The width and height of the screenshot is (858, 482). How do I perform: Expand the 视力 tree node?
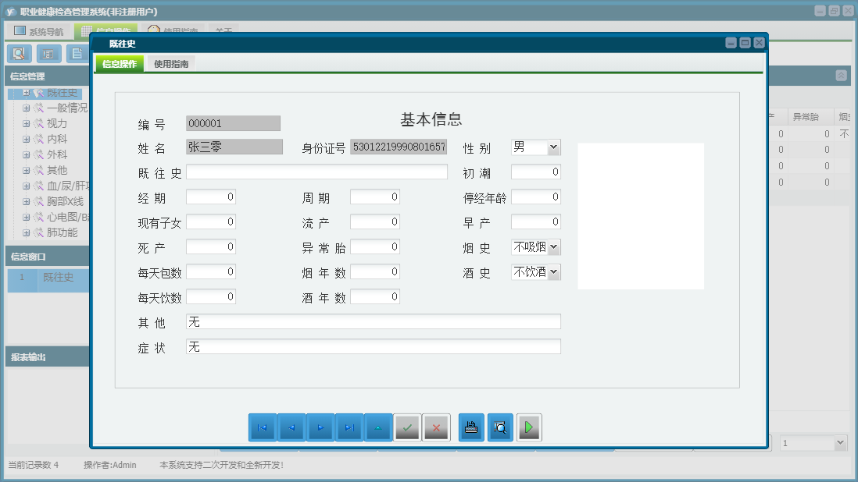point(27,123)
